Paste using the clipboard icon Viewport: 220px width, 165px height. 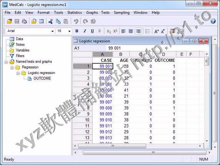coord(65,21)
